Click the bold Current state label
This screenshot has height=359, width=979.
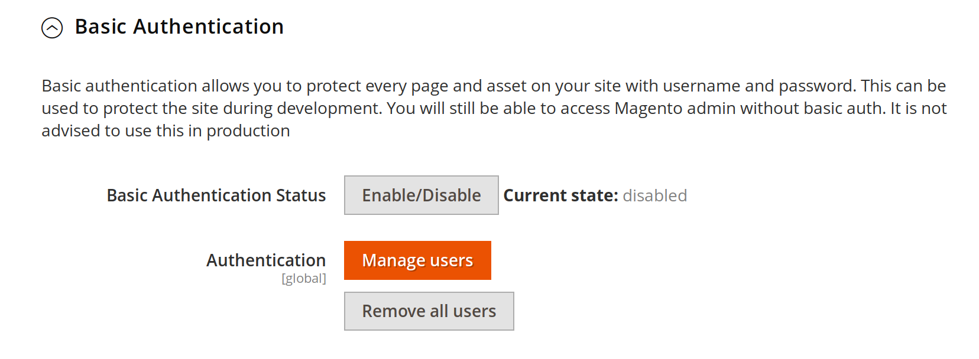tap(560, 195)
